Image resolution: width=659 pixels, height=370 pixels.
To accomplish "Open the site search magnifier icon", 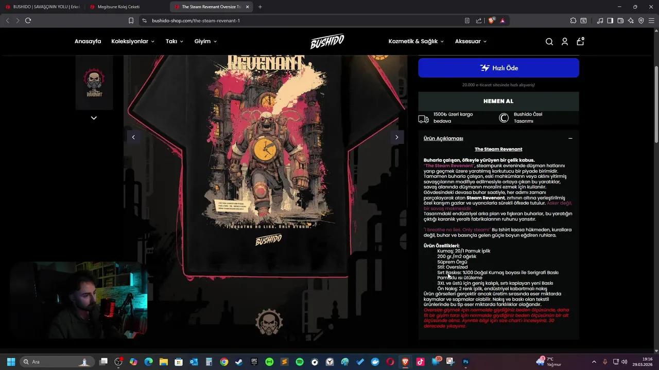I will pos(549,42).
